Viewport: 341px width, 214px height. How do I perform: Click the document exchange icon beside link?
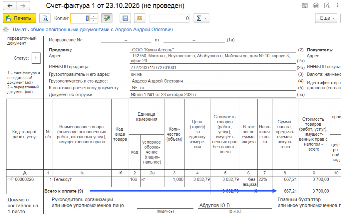tap(6, 29)
